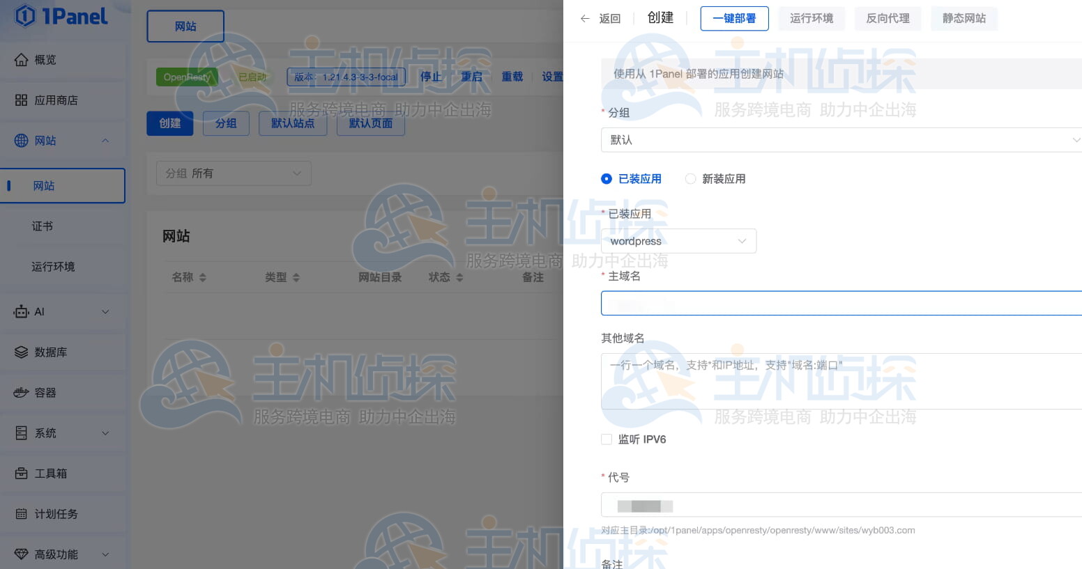
Task: Select the 已装应用 radio option
Action: pyautogui.click(x=607, y=179)
